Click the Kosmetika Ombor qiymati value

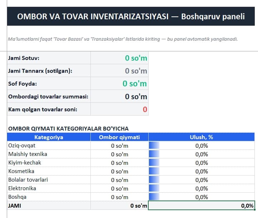click(119, 171)
